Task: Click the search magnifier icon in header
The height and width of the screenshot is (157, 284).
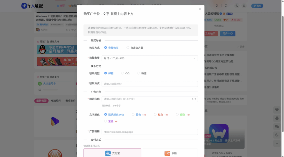Action: coord(226,6)
